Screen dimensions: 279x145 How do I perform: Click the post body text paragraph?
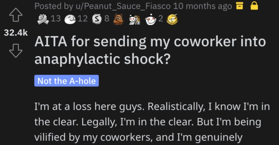coord(152,122)
